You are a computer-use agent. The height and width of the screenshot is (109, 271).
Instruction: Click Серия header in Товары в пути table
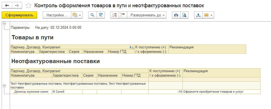point(75,51)
